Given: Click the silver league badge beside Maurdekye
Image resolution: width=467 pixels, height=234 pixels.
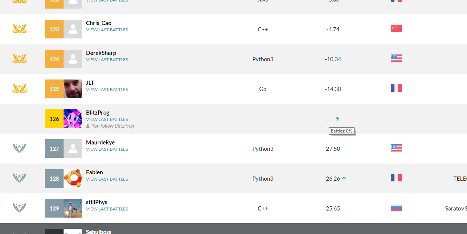Looking at the screenshot, I should [x=19, y=148].
